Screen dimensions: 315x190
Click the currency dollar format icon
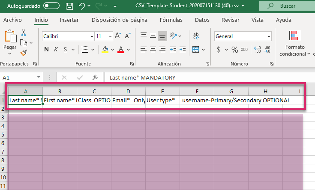[x=219, y=49]
